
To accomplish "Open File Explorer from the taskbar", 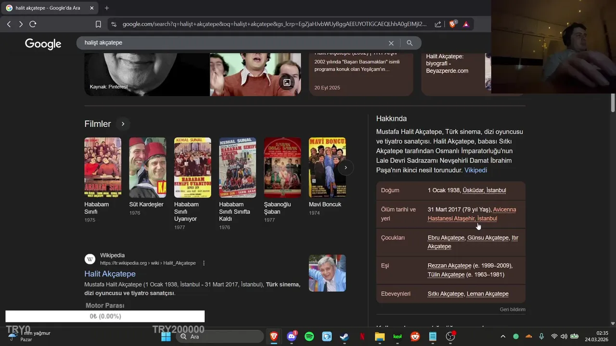I will point(380,336).
